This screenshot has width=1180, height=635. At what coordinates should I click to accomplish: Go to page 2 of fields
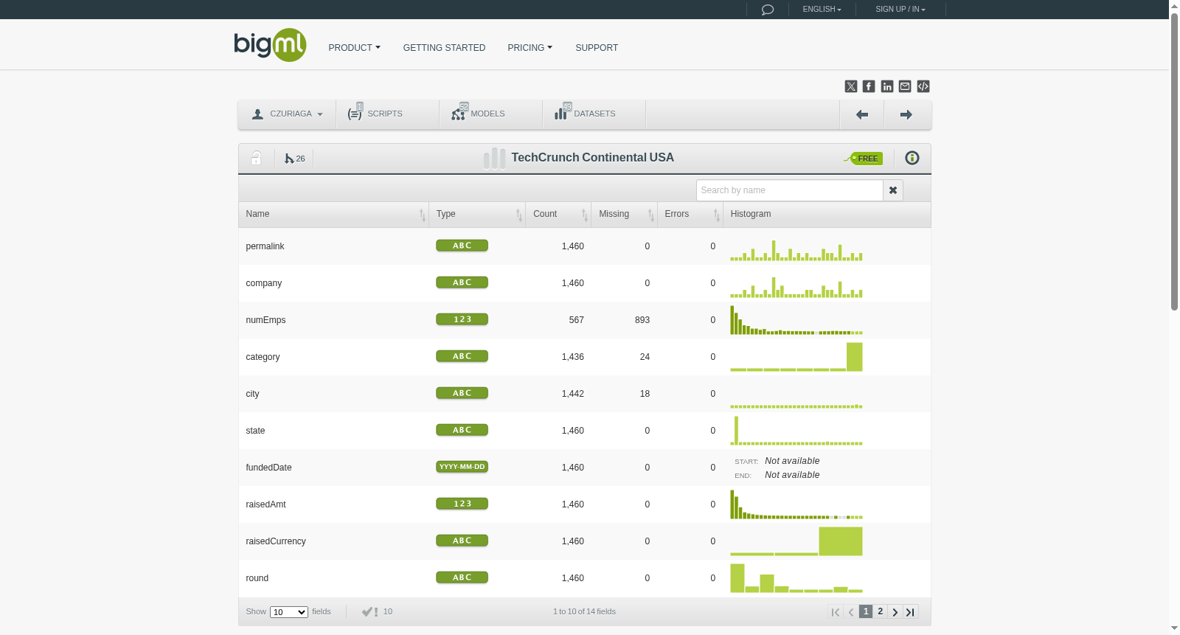[x=881, y=611]
